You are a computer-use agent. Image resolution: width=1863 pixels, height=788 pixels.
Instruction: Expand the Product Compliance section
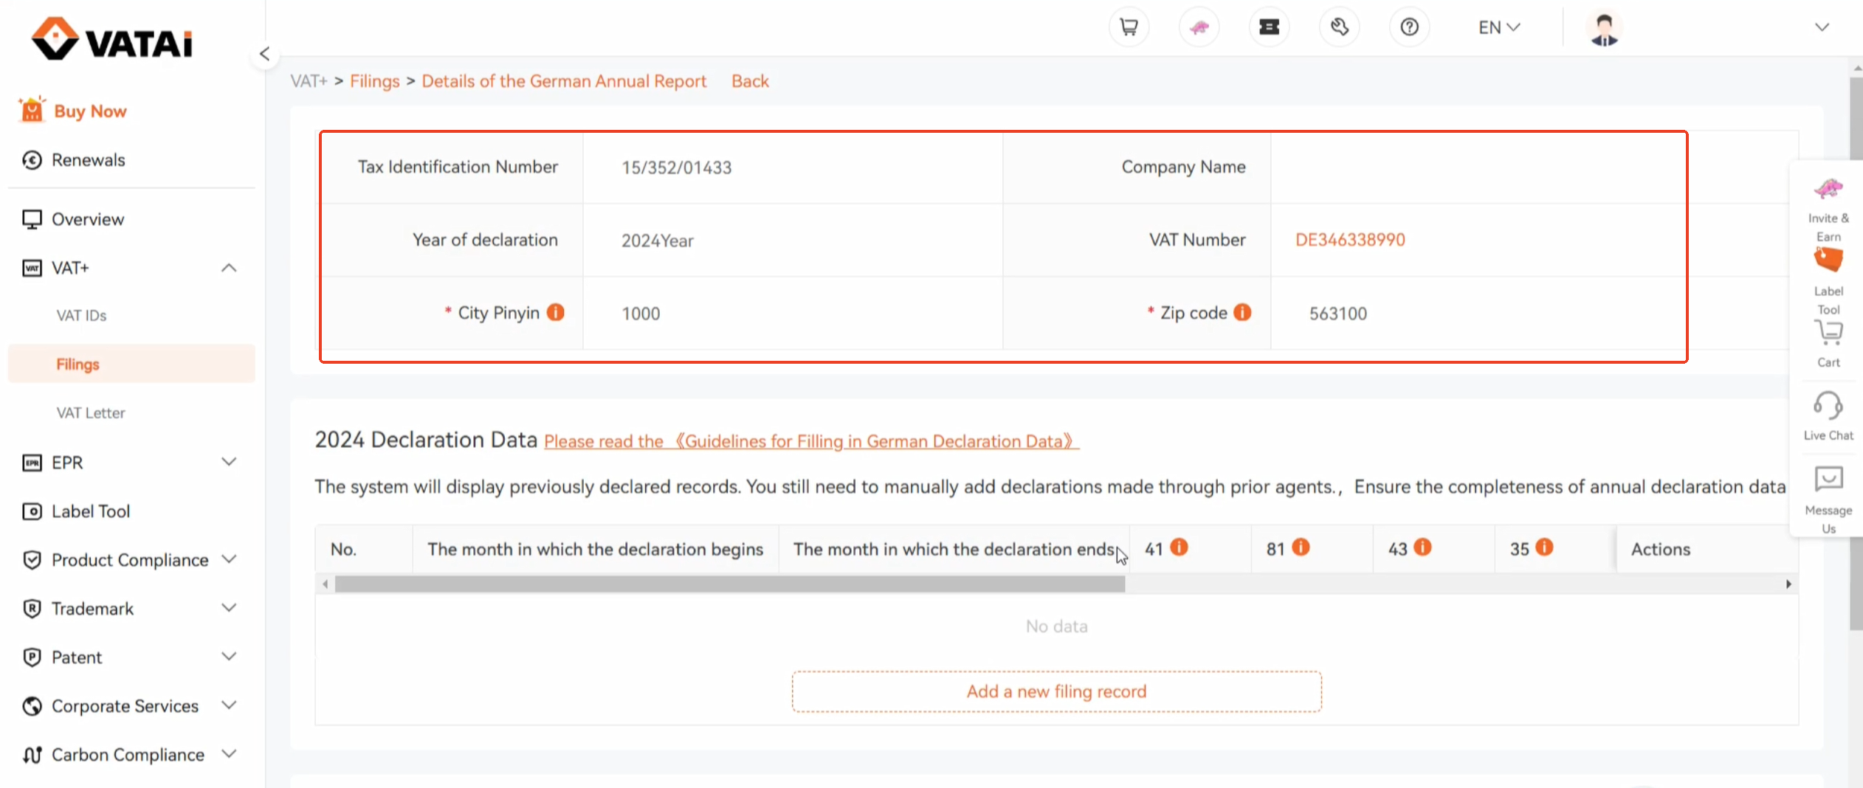[x=229, y=559]
